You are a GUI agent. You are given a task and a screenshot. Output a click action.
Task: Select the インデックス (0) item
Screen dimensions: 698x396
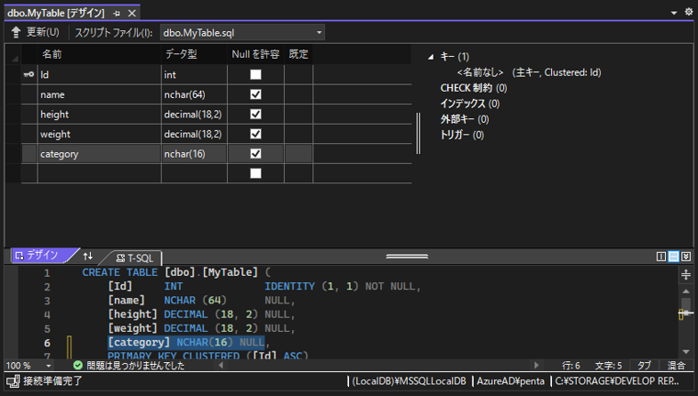[469, 104]
